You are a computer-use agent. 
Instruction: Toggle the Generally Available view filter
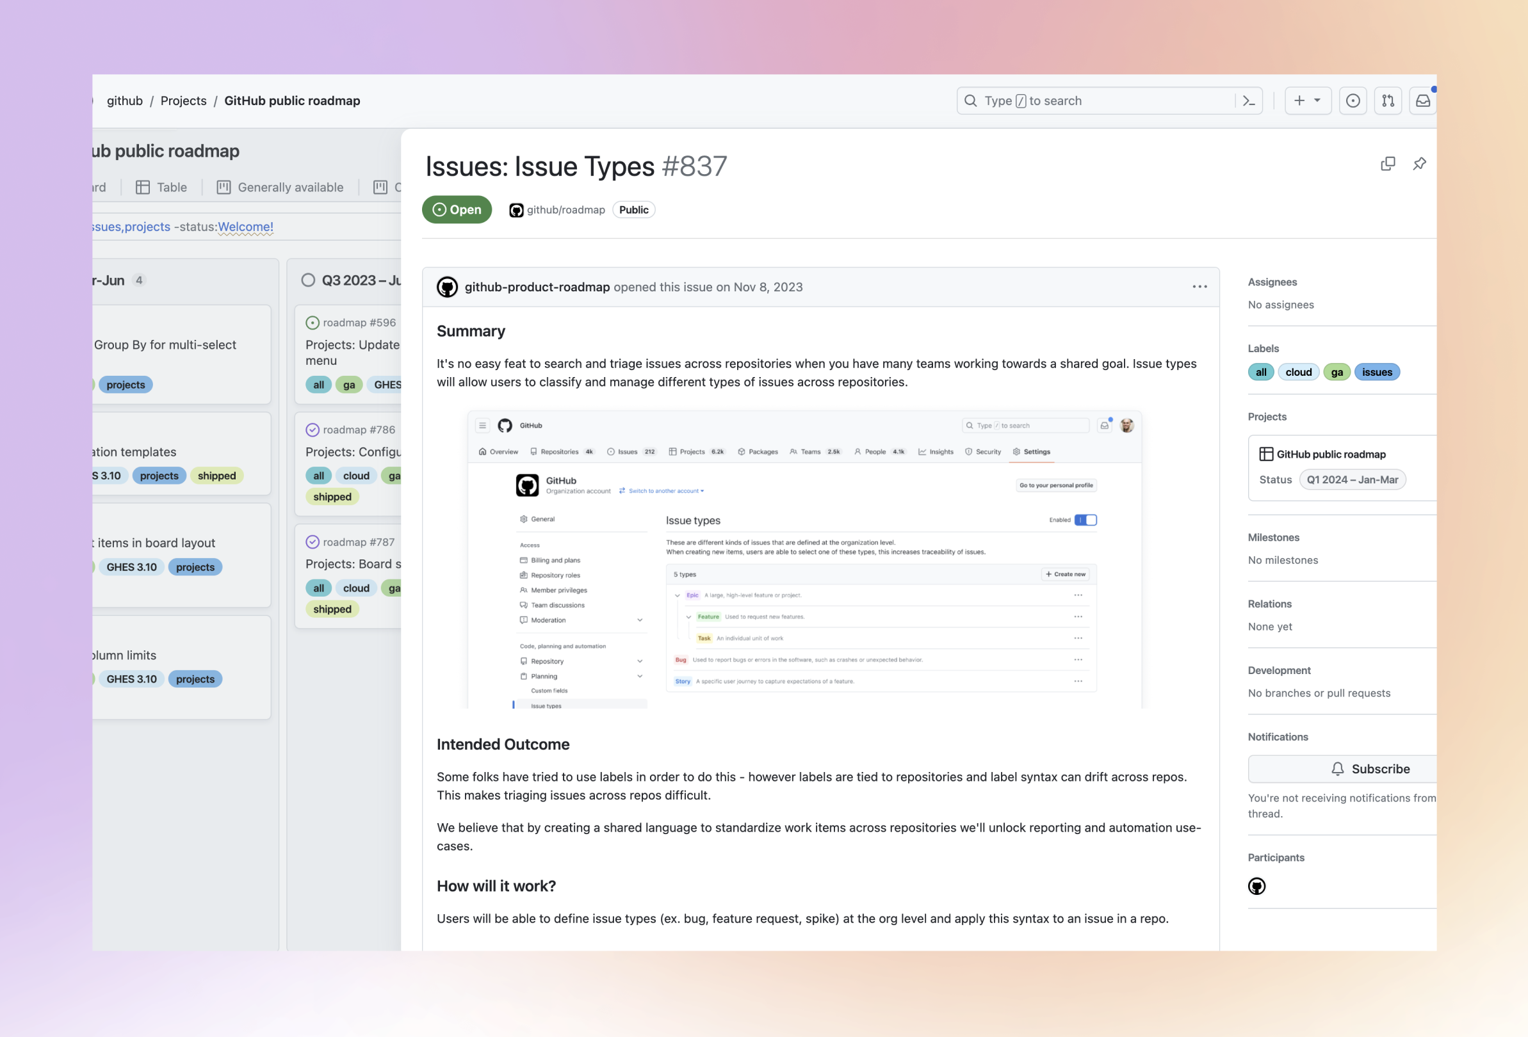click(x=279, y=186)
